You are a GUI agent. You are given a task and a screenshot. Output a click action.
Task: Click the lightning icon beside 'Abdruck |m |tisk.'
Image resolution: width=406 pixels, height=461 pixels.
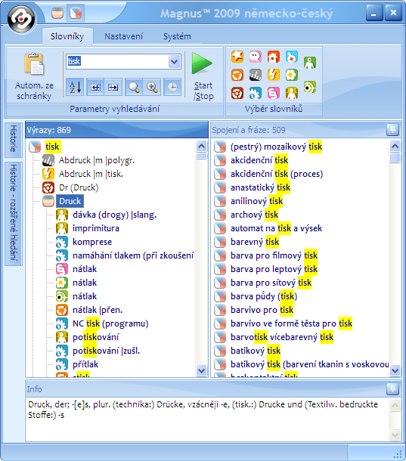48,174
